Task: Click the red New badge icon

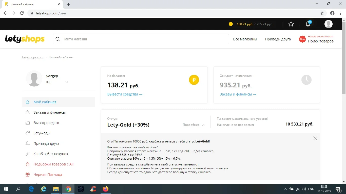Action: [x=302, y=39]
